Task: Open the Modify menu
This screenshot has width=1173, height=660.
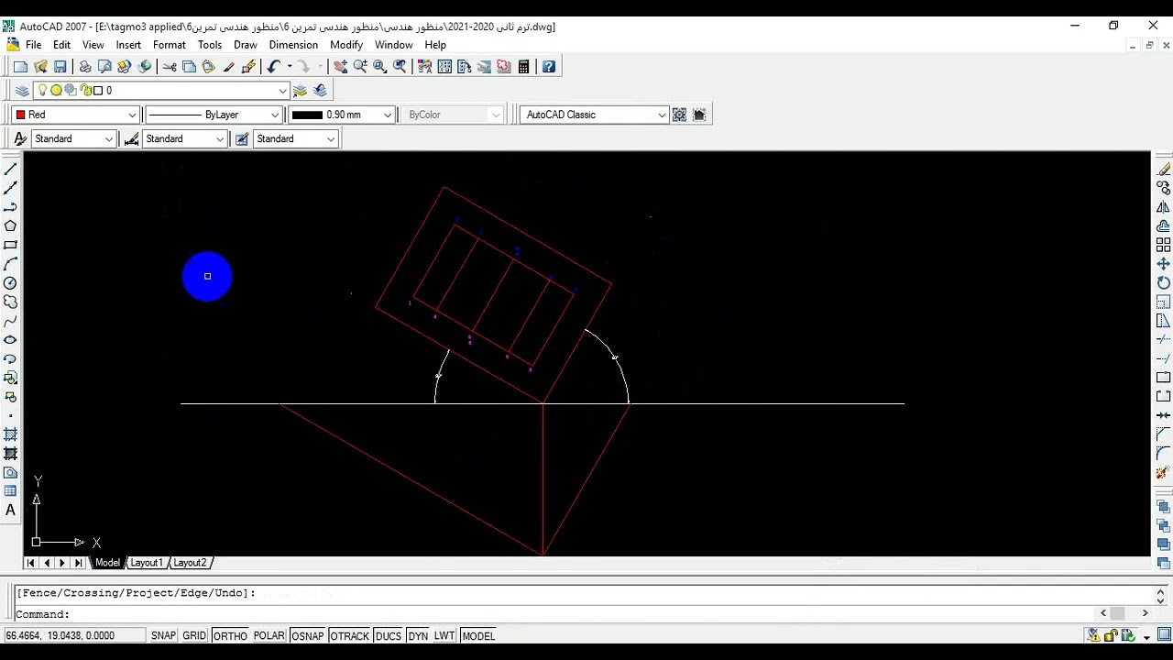Action: [x=346, y=45]
